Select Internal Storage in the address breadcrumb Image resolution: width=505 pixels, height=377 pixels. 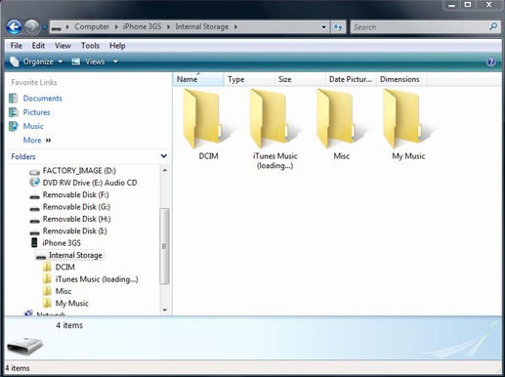(x=202, y=26)
